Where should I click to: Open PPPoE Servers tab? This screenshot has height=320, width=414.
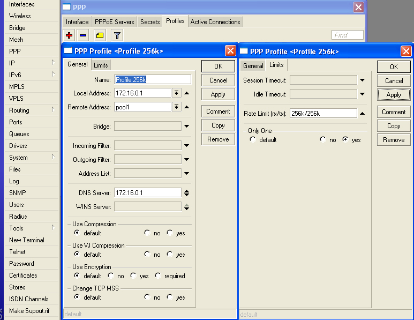point(114,22)
